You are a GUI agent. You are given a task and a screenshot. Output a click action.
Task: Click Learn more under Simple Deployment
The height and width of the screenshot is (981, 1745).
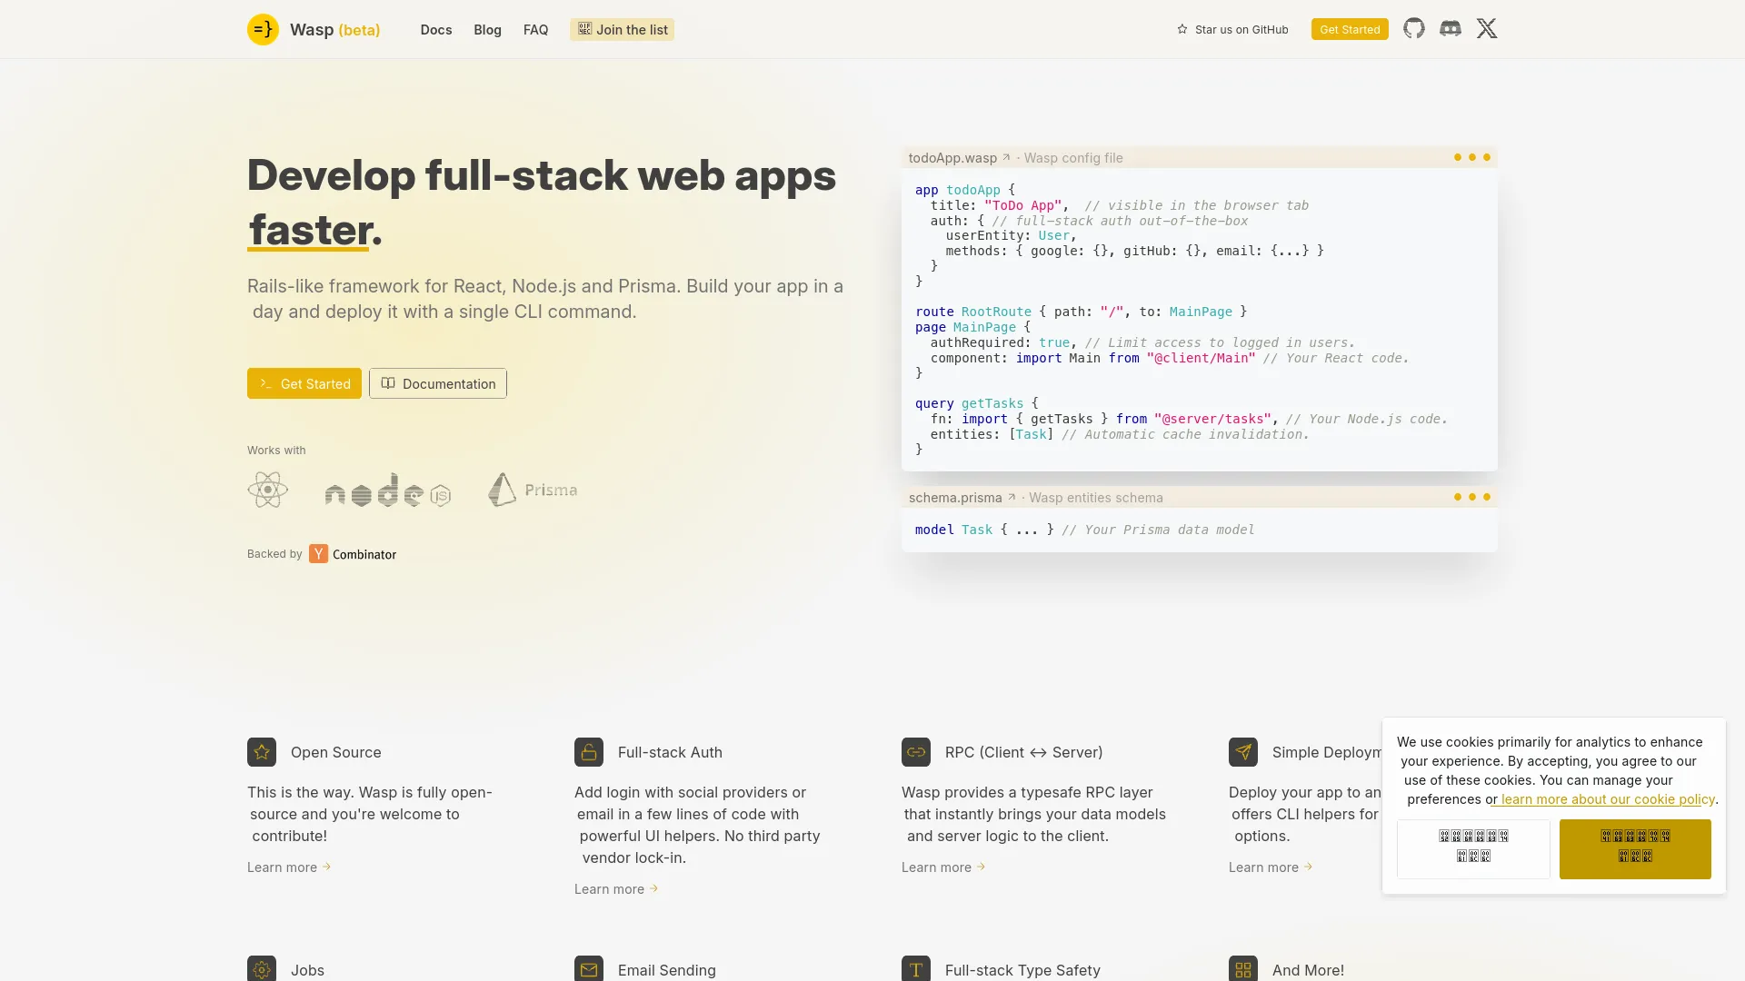tap(1271, 867)
